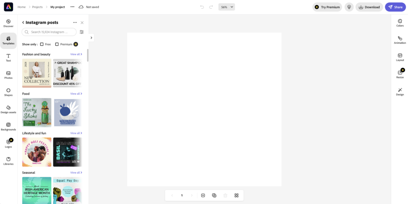Click View all for Food templates

click(x=76, y=94)
